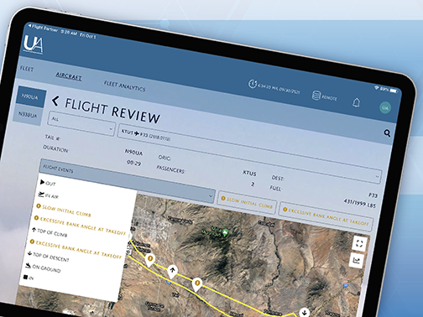Open the notifications bell icon

point(356,103)
